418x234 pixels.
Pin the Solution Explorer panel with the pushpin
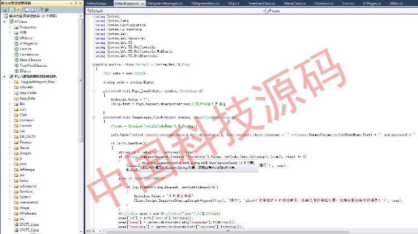[76, 3]
